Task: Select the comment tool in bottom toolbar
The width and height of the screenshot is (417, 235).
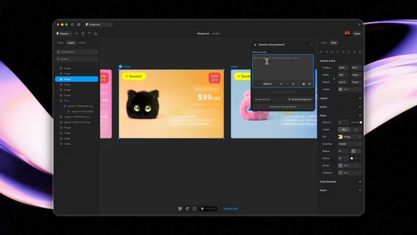Action: pos(194,209)
